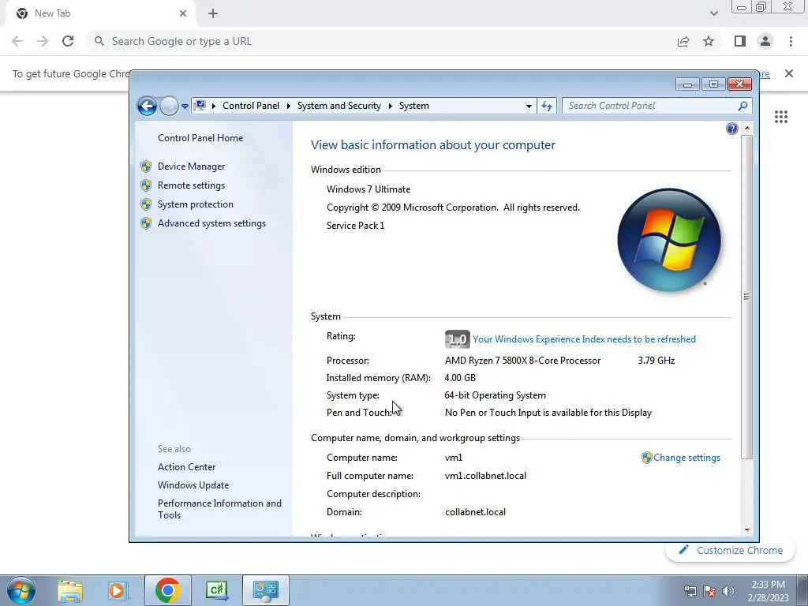
Task: Reload the Chrome page
Action: [x=68, y=41]
